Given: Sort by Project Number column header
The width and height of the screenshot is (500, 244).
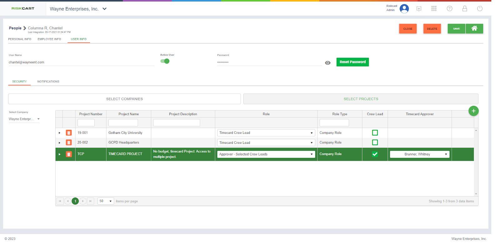Looking at the screenshot, I should click(91, 114).
